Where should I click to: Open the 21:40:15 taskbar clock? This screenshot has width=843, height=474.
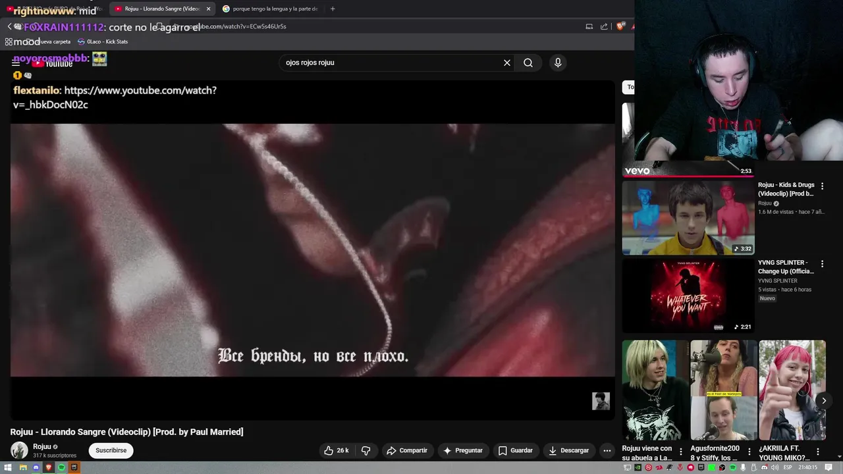(x=807, y=467)
